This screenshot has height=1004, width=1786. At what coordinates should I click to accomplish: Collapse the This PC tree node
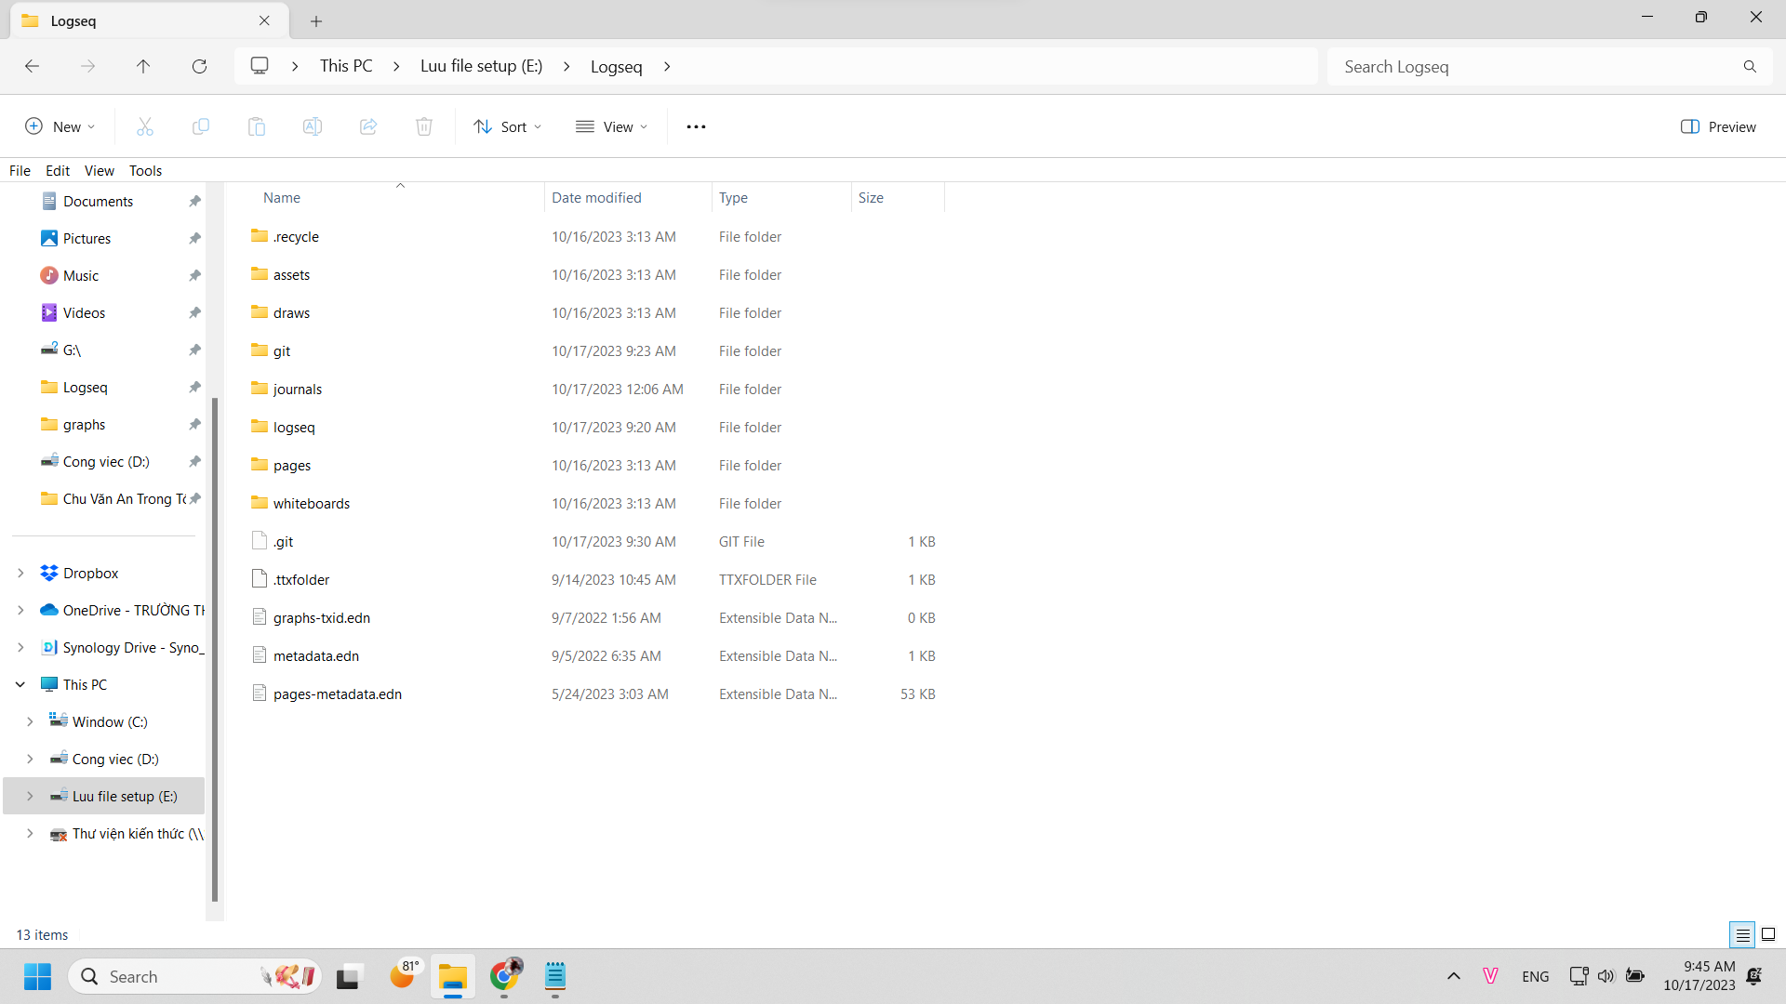coord(20,685)
